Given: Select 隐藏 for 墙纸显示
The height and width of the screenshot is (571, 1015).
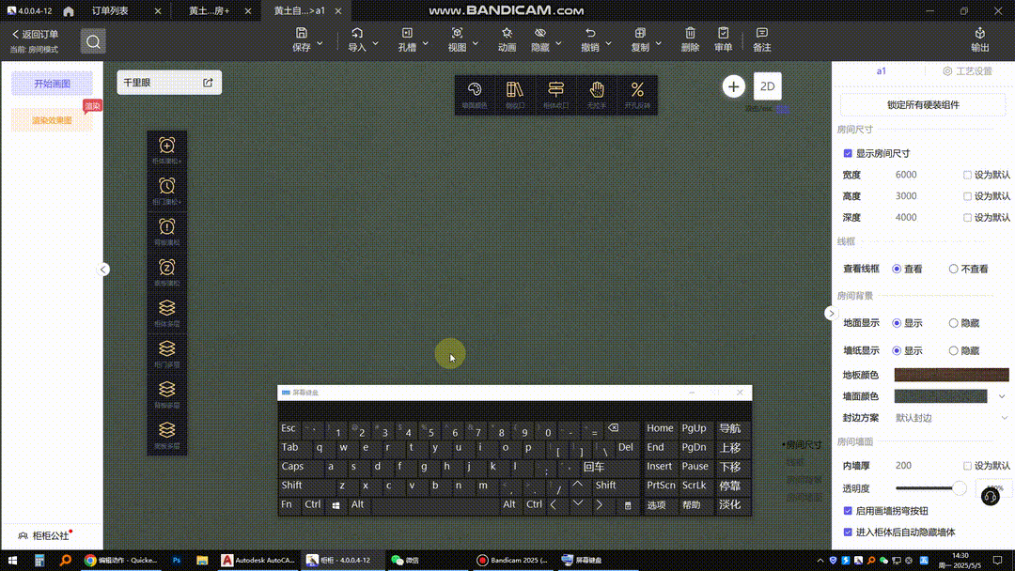Looking at the screenshot, I should point(954,350).
